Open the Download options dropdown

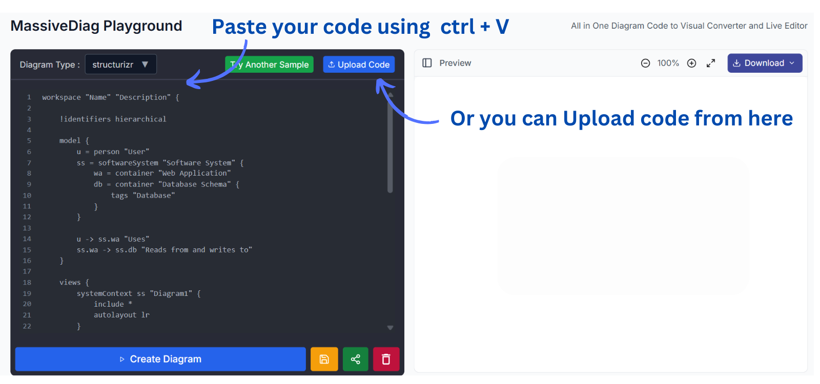[764, 63]
